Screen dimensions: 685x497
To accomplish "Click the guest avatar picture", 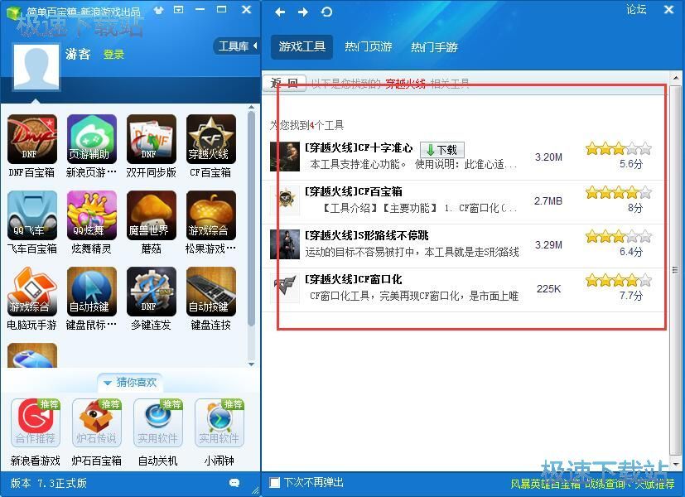I will pos(36,66).
